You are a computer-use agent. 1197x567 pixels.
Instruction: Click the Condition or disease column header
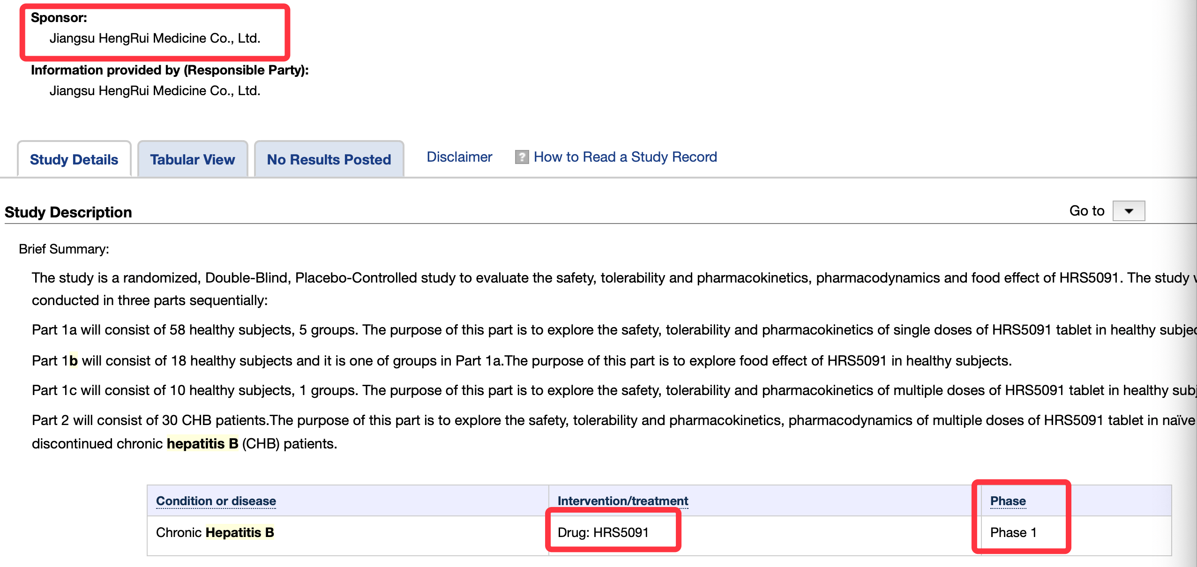[x=216, y=501]
